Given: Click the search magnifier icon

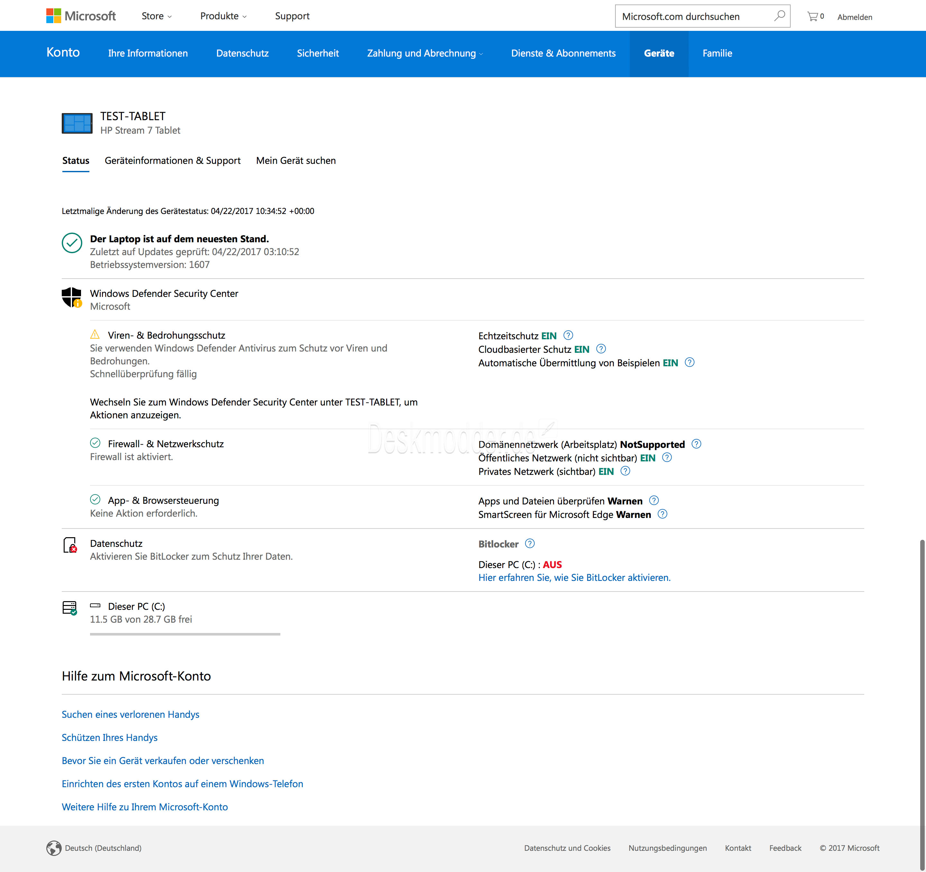Looking at the screenshot, I should tap(779, 16).
